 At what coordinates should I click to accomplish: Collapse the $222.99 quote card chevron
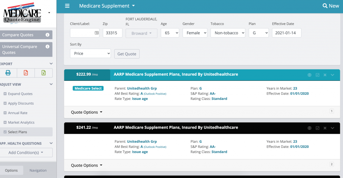pyautogui.click(x=333, y=75)
